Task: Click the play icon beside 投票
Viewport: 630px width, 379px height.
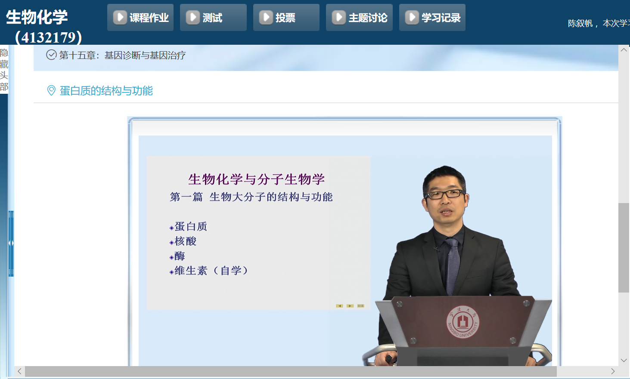Action: click(266, 17)
